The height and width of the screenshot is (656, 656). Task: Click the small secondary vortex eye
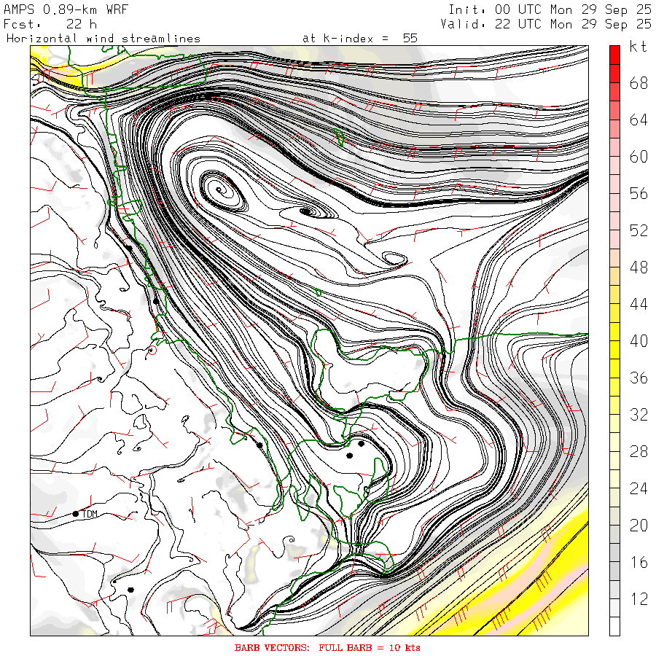click(x=308, y=211)
